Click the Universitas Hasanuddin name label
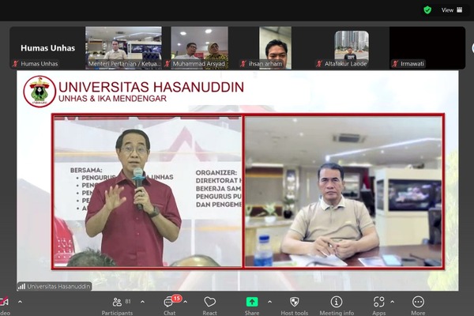This screenshot has width=474, height=316. click(x=58, y=286)
